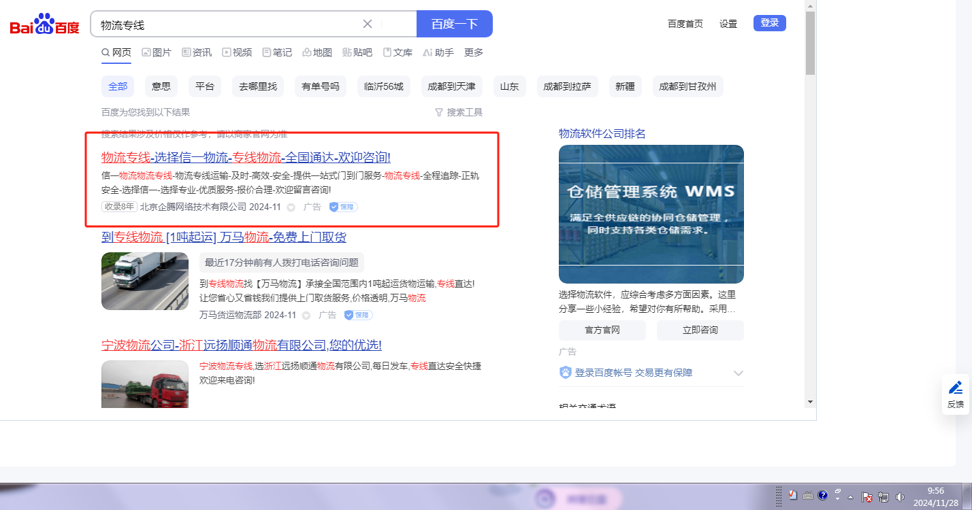
Task: Open the 到专线物流 万马物流 result title
Action: pos(224,237)
